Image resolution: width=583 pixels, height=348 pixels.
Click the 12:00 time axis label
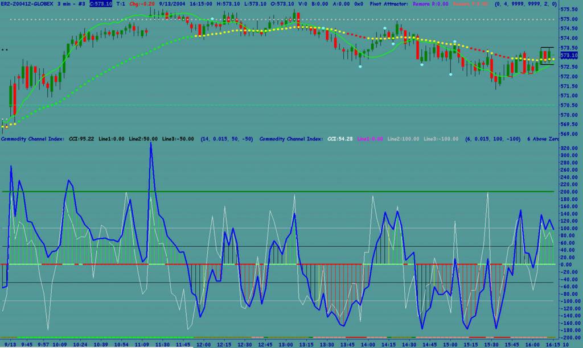click(x=203, y=345)
